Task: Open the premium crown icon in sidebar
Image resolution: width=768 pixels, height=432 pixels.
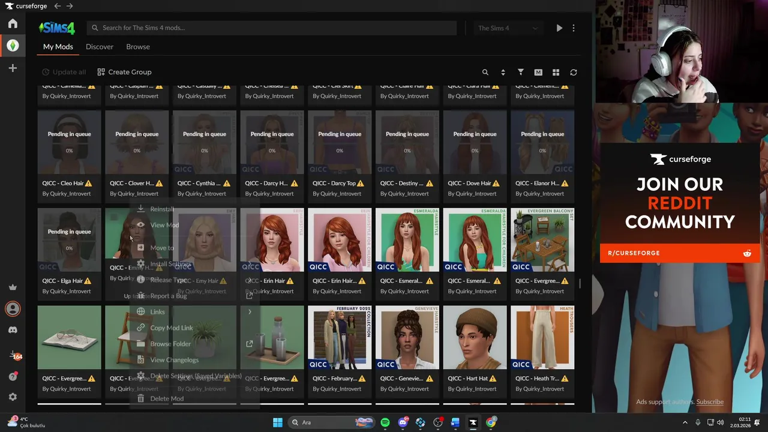Action: click(x=13, y=287)
